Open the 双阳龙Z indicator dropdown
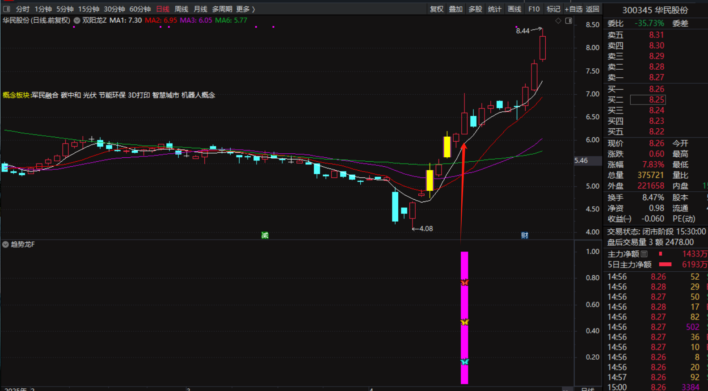This screenshot has width=708, height=391. click(x=77, y=20)
